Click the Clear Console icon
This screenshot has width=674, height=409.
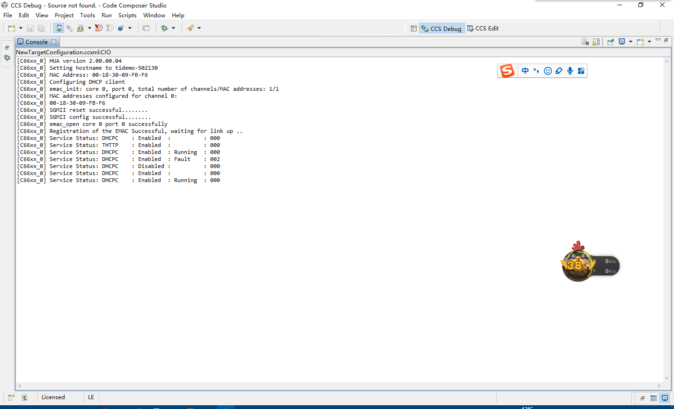(x=585, y=42)
